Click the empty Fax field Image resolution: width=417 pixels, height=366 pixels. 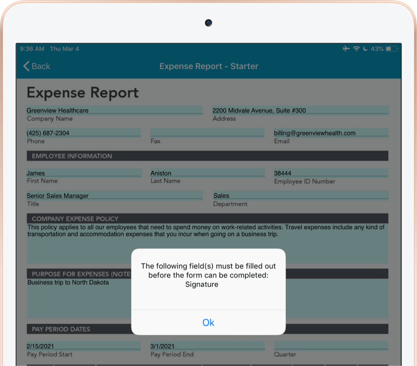(207, 132)
